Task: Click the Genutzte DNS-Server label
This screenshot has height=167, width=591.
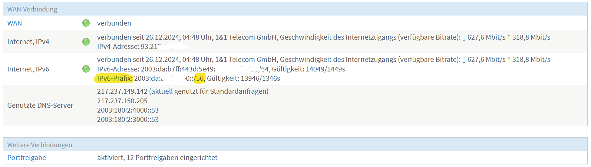Action: pyautogui.click(x=40, y=106)
